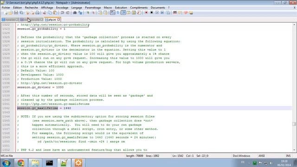Viewport: 297px width, 167px height.
Task: Click line number 1550 in the margin
Action: (x=6, y=141)
